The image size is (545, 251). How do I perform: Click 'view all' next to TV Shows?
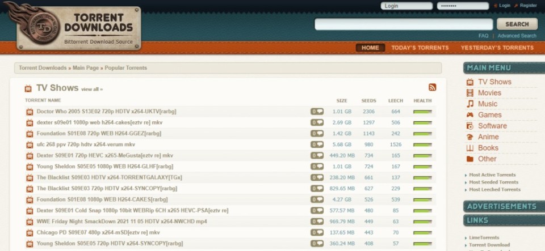tap(92, 89)
